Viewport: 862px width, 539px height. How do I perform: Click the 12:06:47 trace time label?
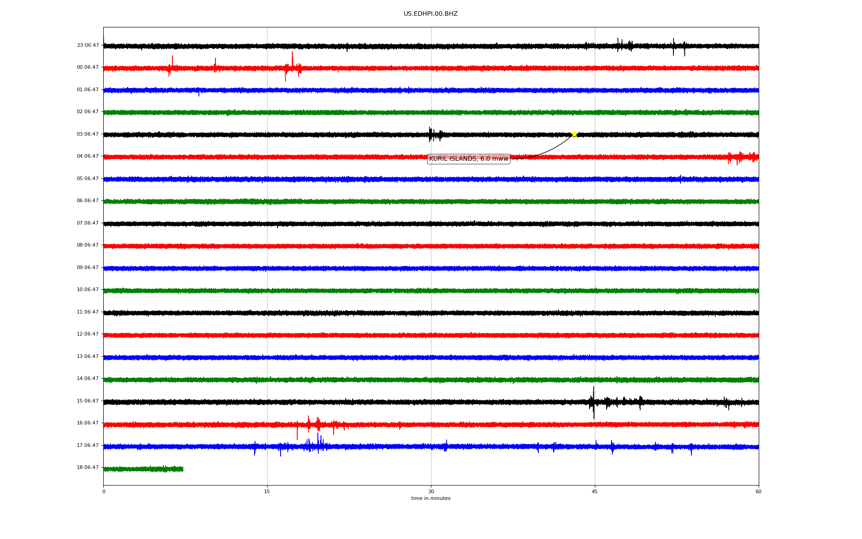tap(88, 334)
